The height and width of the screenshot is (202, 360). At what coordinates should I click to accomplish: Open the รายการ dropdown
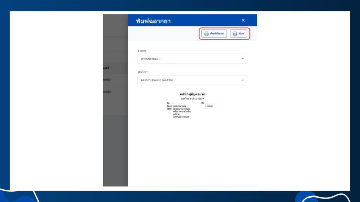pyautogui.click(x=192, y=59)
